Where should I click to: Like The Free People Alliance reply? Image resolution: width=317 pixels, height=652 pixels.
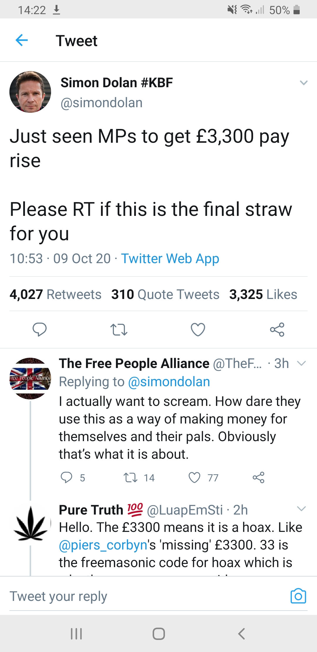click(x=194, y=478)
